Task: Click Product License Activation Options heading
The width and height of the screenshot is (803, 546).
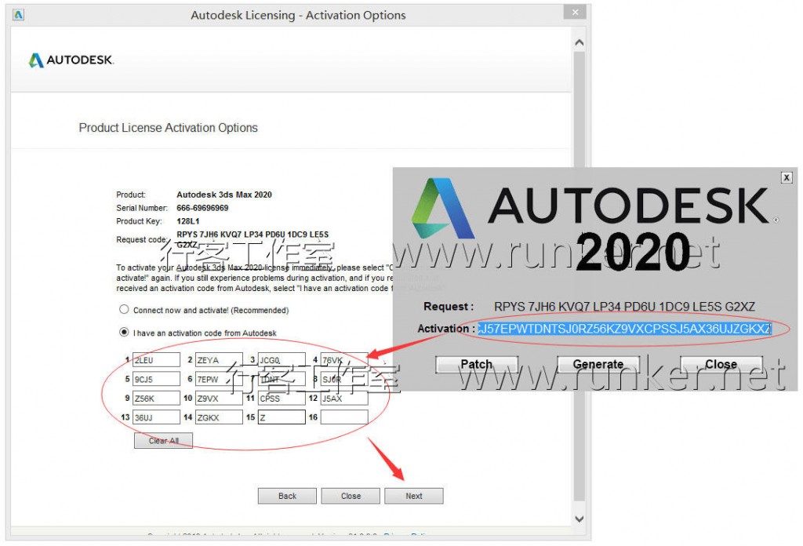Action: click(x=168, y=128)
